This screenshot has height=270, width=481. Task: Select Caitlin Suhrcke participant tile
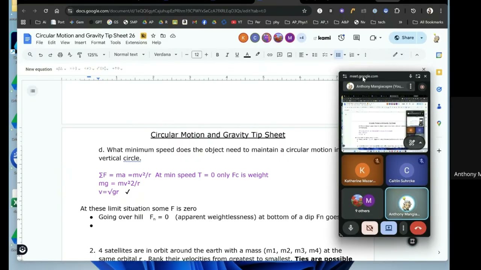407,171
